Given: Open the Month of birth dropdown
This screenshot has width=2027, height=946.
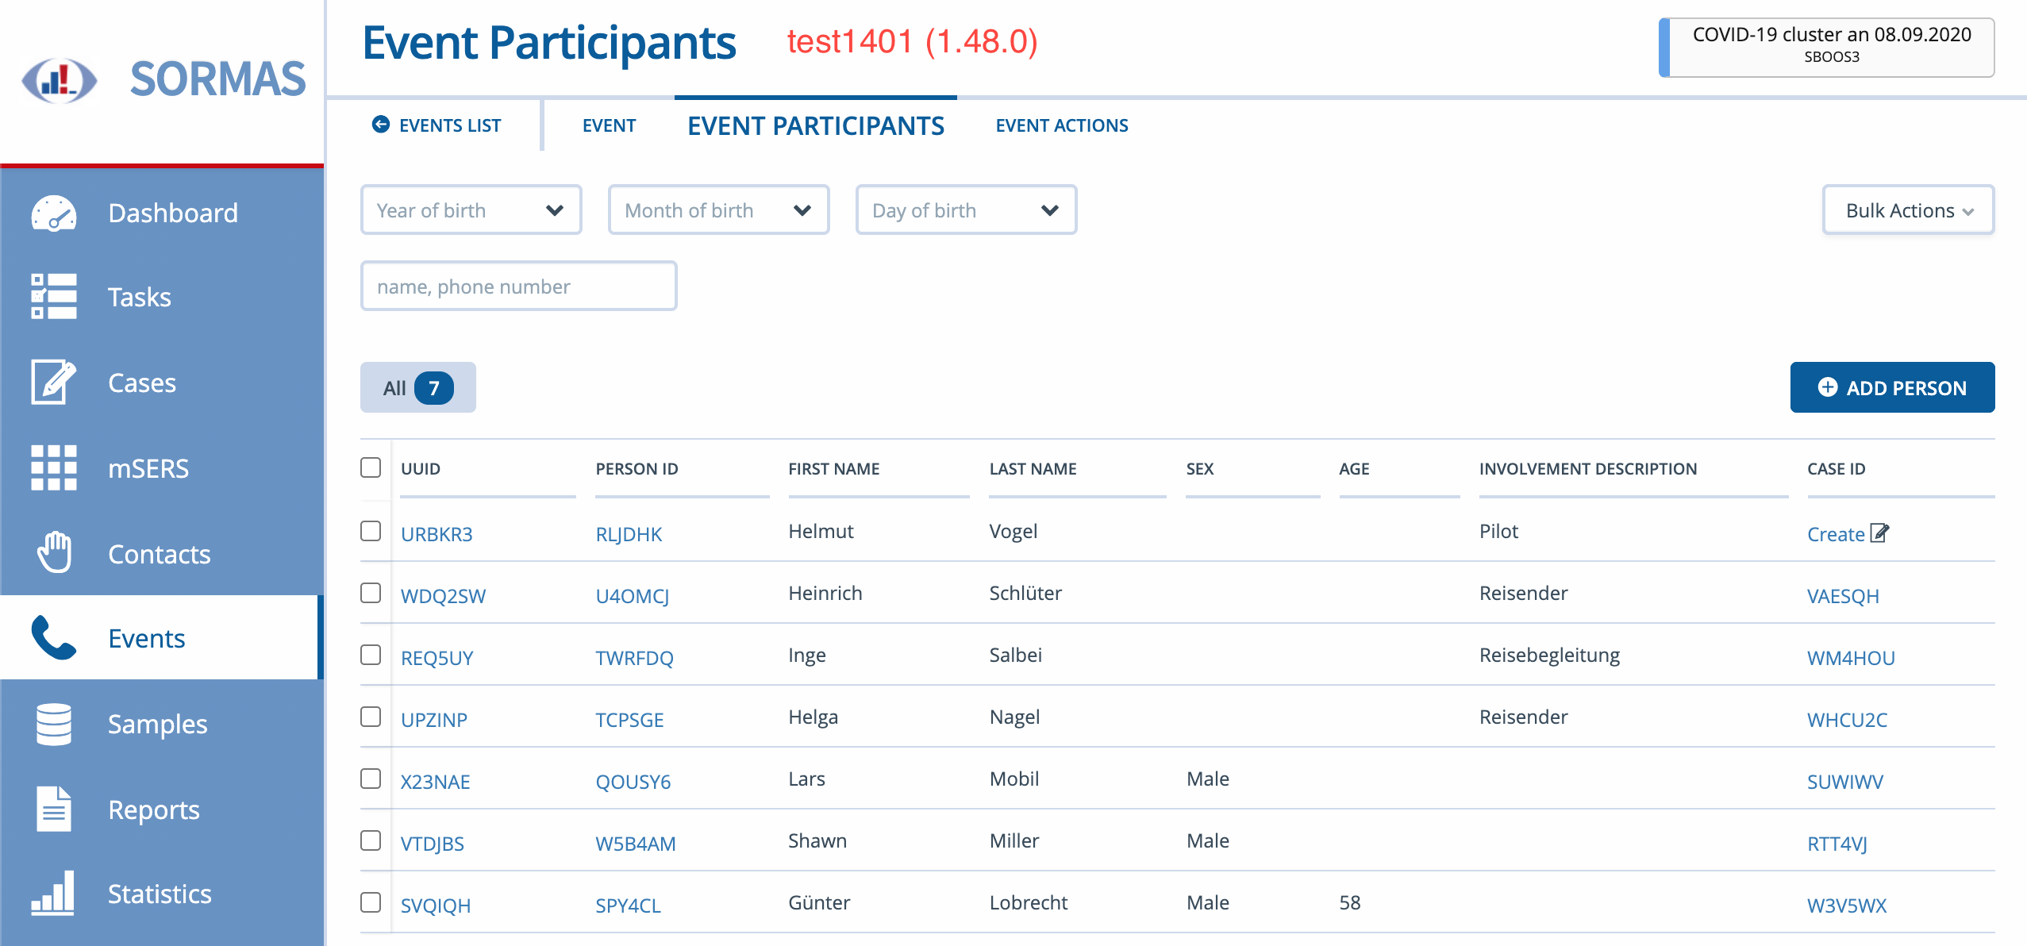Looking at the screenshot, I should [x=719, y=210].
